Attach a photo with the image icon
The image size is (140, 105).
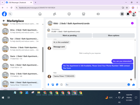click(53, 85)
